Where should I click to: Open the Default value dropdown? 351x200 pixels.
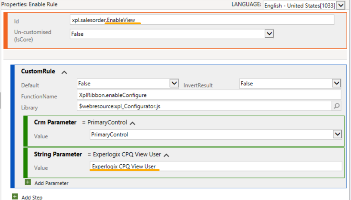(174, 83)
